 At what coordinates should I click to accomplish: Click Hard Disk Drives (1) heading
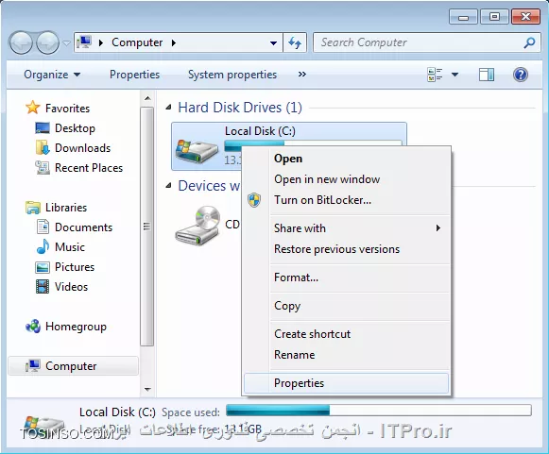240,108
